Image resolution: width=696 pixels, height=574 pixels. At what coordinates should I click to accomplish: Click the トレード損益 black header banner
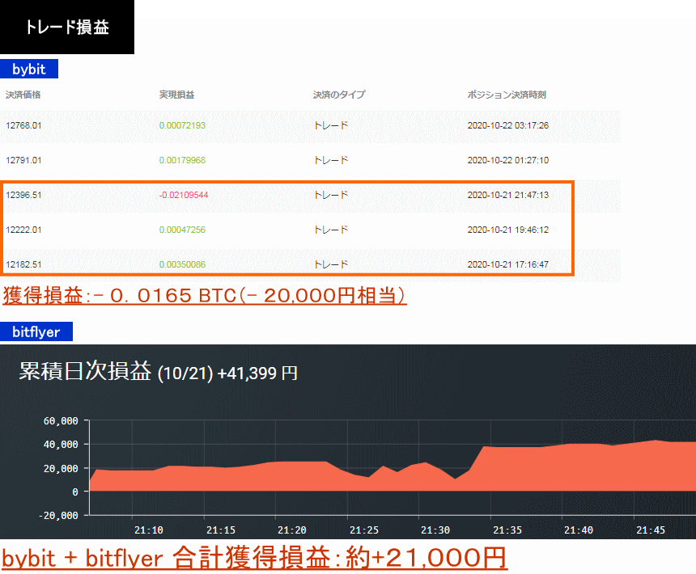tap(67, 27)
